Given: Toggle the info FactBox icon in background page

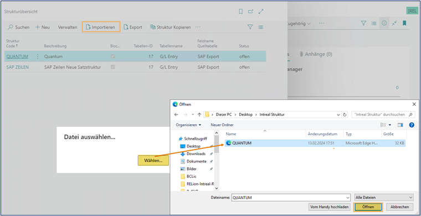Looking at the screenshot, I should click(384, 23).
